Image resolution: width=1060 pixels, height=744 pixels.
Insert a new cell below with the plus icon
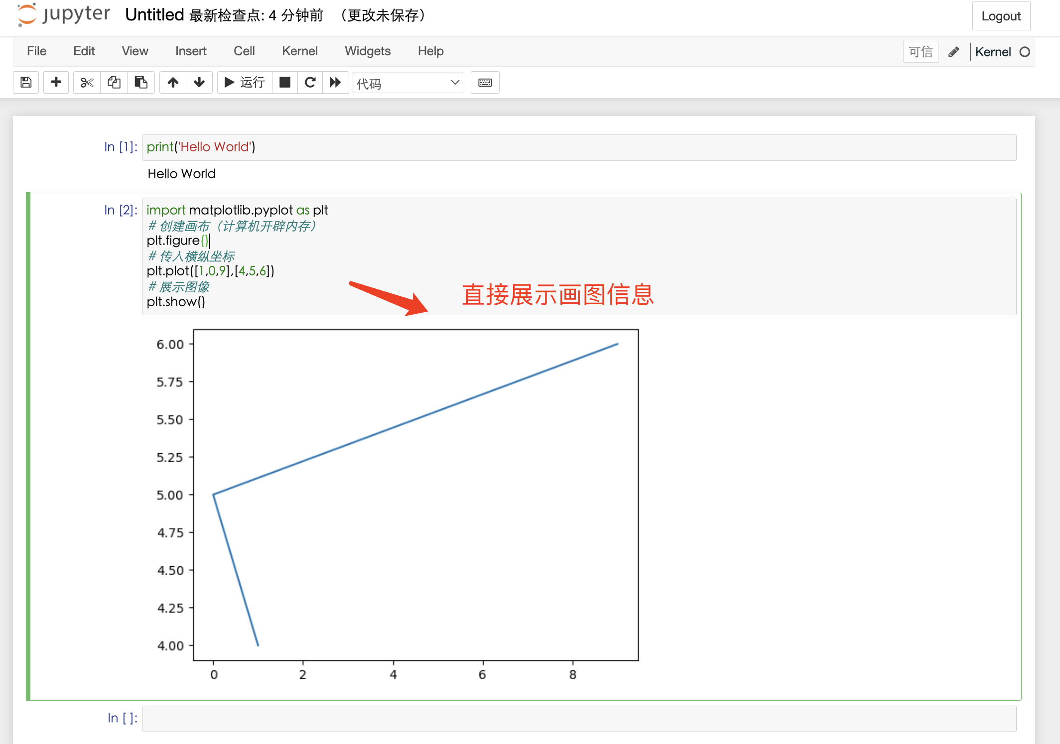(56, 82)
